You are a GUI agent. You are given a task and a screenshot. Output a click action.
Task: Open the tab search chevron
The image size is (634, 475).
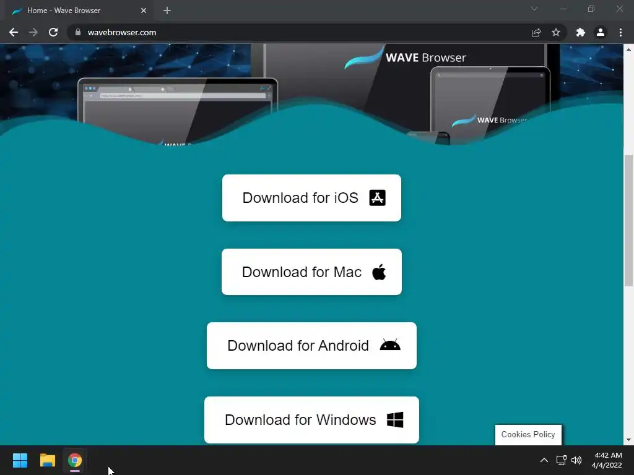[534, 9]
